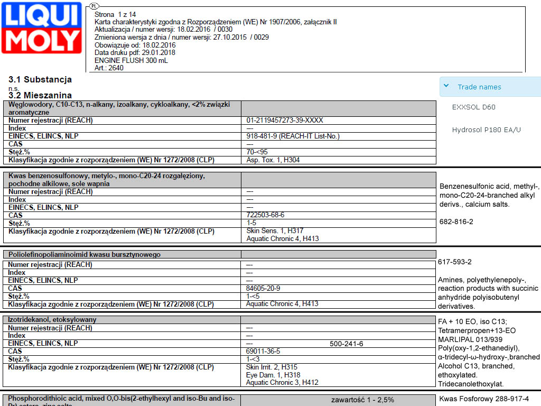Click Poliolefinopoliaminoimid kwasu bursztynowego header
The height and width of the screenshot is (406, 541).
click(x=85, y=255)
